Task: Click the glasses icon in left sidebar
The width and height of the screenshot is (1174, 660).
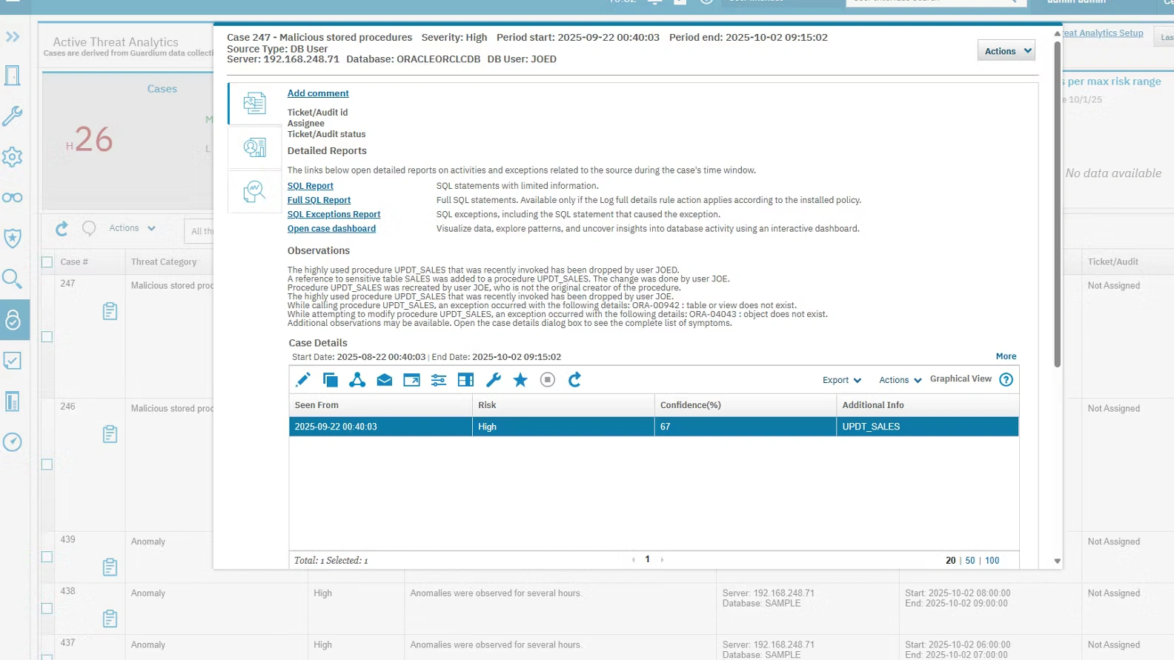Action: click(13, 198)
